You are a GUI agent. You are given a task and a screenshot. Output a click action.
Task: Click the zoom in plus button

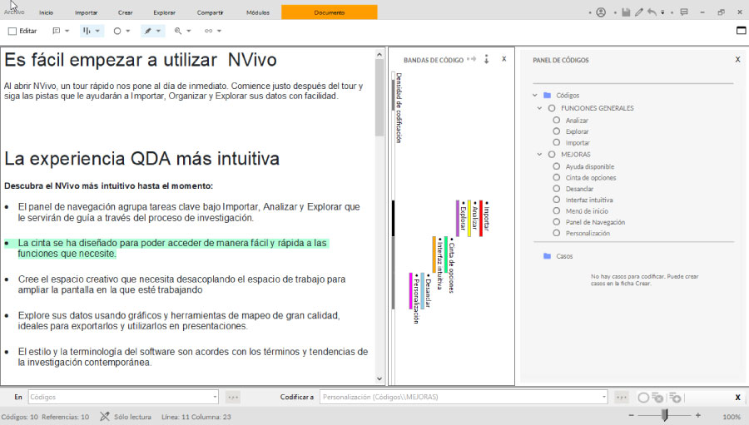pos(698,416)
